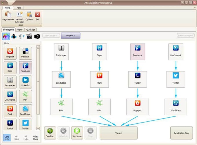Click the Schedule button

pyautogui.click(x=63, y=133)
